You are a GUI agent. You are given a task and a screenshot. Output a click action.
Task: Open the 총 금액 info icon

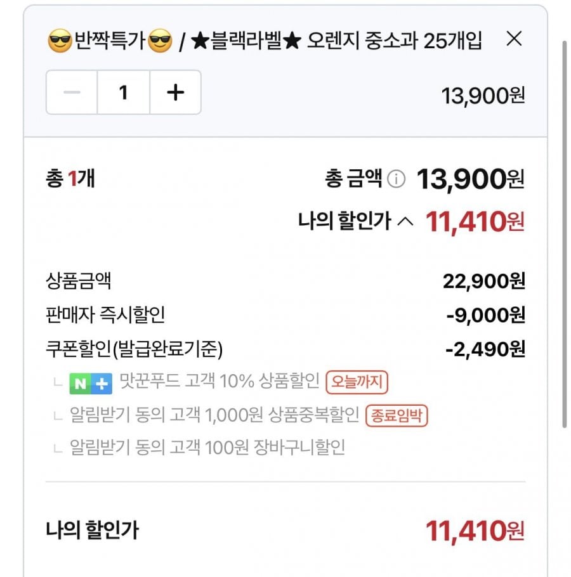tap(396, 180)
